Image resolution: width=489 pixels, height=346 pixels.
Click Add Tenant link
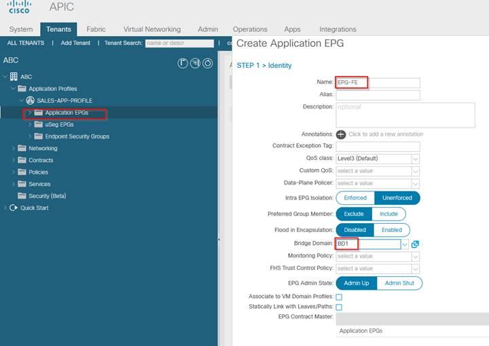pyautogui.click(x=75, y=43)
